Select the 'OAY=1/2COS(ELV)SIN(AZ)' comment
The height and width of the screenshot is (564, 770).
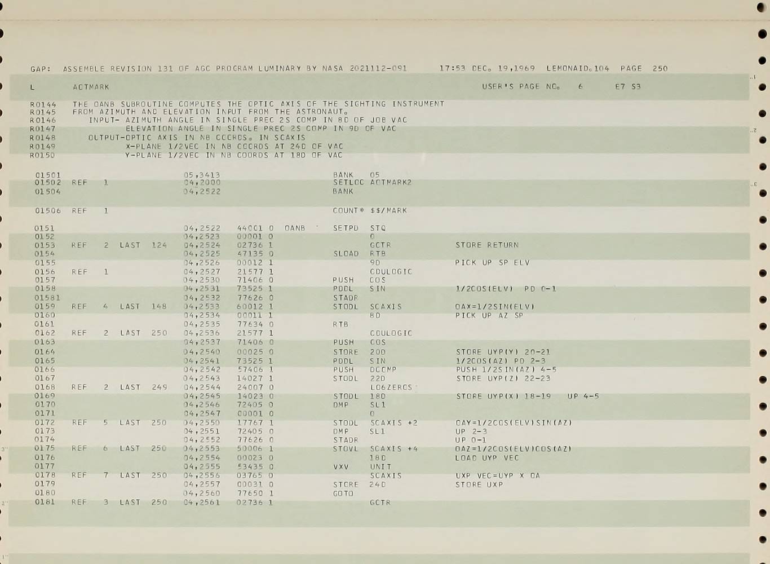click(x=514, y=423)
